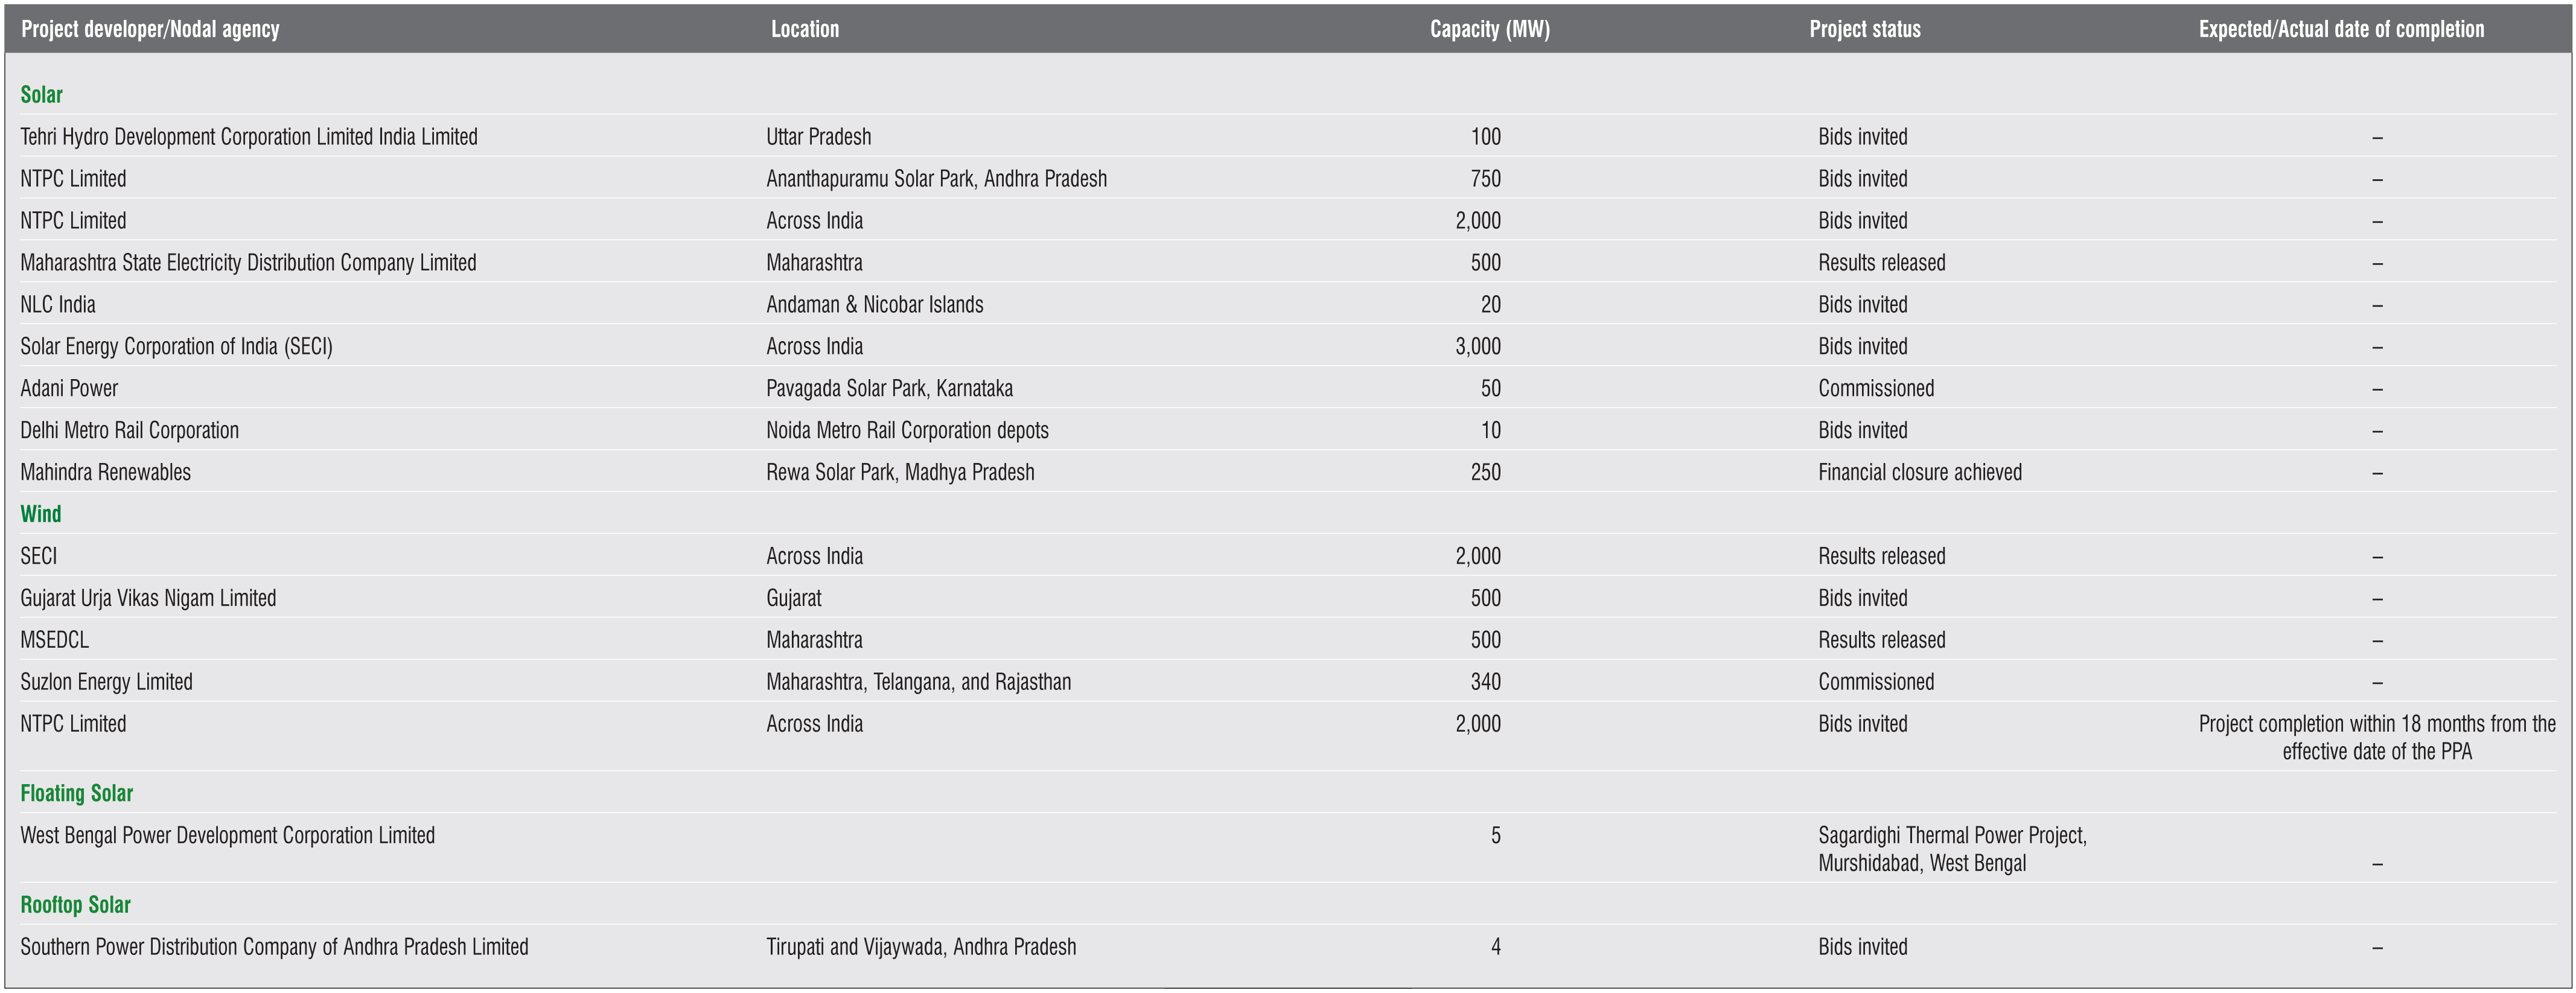Select the Rooftop Solar section heading

click(75, 905)
